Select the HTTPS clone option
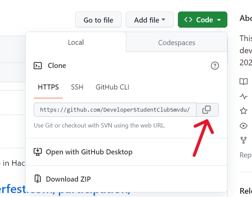252x197 pixels. click(48, 87)
